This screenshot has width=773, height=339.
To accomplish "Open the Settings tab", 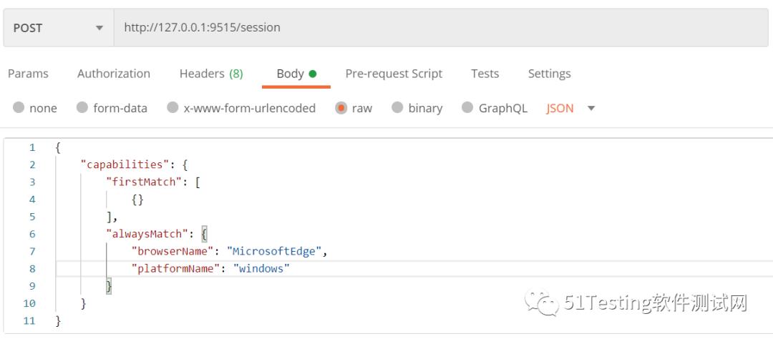I will pos(549,74).
